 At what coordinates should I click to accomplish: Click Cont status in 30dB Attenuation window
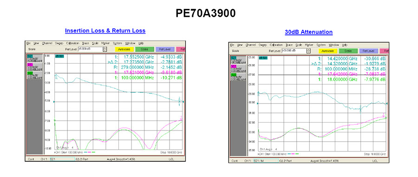(235, 161)
